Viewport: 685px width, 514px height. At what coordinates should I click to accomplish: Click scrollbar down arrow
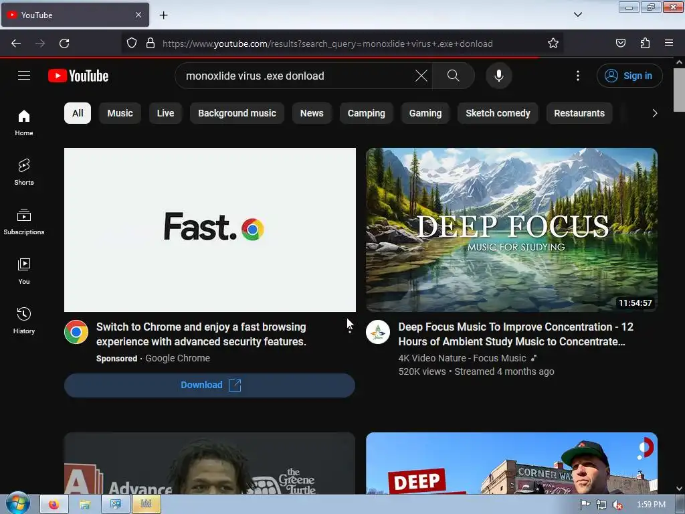pos(679,489)
